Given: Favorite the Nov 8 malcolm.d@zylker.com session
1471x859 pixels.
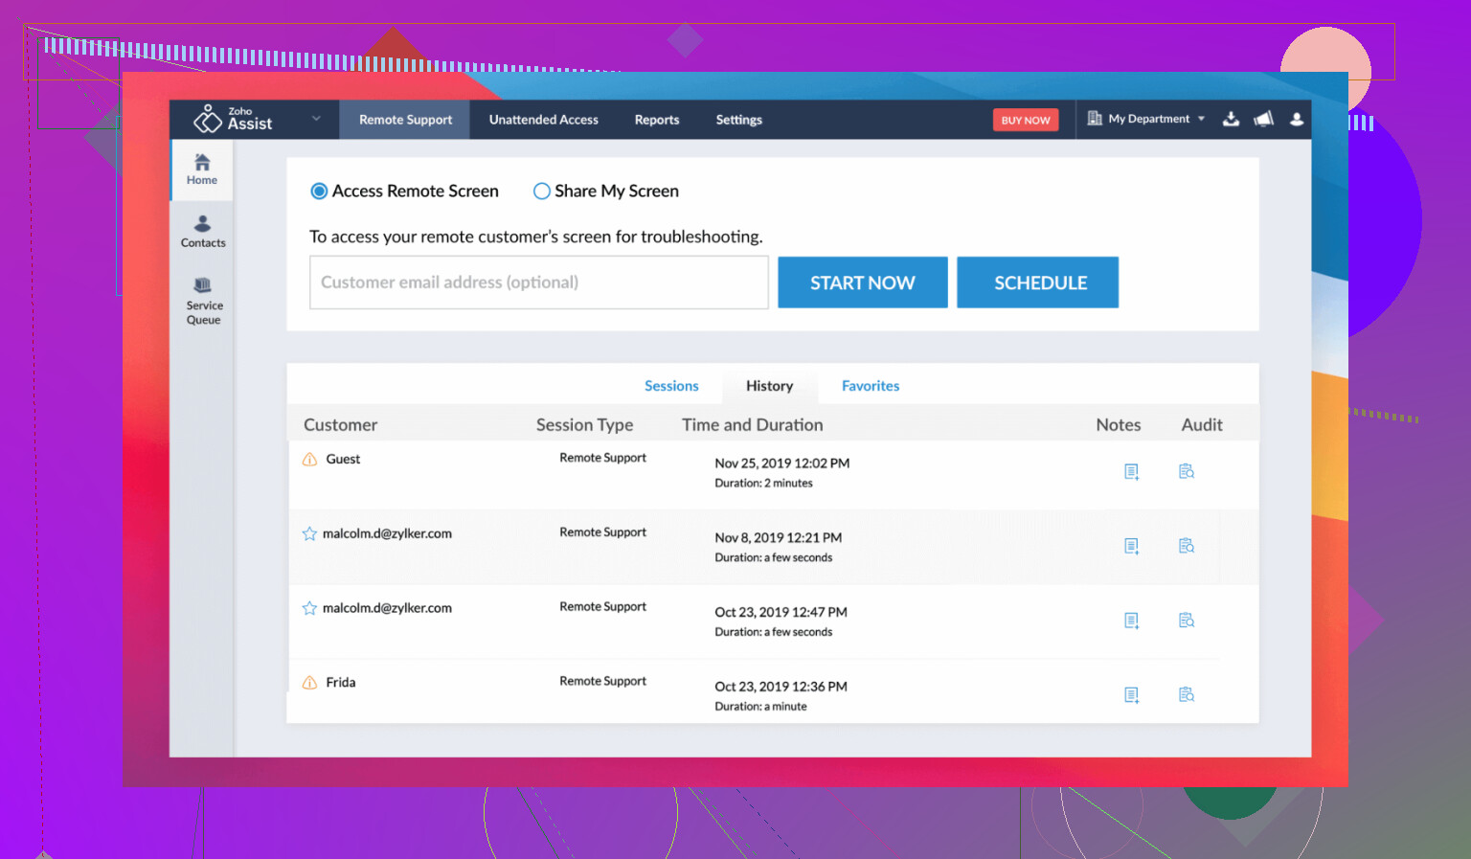Looking at the screenshot, I should (309, 534).
